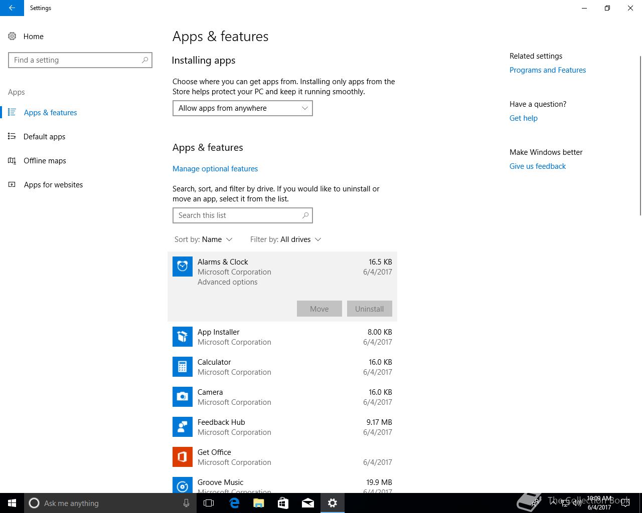This screenshot has width=642, height=513.
Task: Click the Feedback Hub app icon
Action: tap(183, 427)
